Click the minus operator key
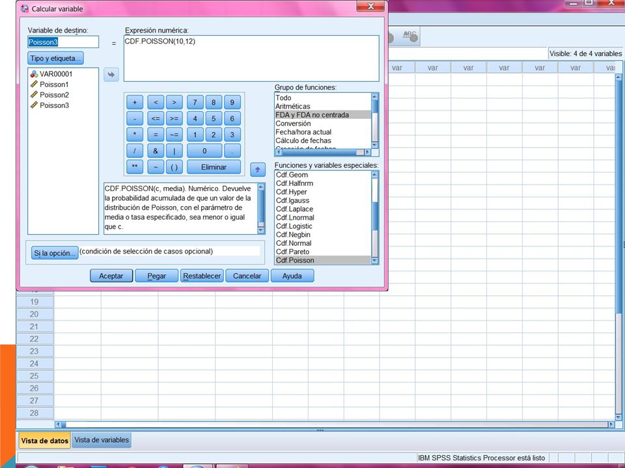This screenshot has height=468, width=625. point(135,118)
